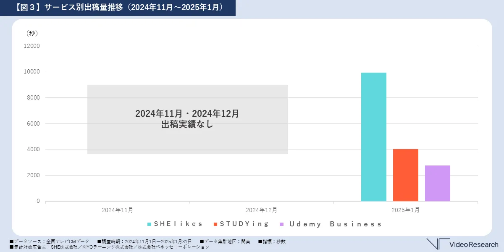Image resolution: width=504 pixels, height=252 pixels.
Task: Click the 調査時期 footnote text
Action: 144,241
